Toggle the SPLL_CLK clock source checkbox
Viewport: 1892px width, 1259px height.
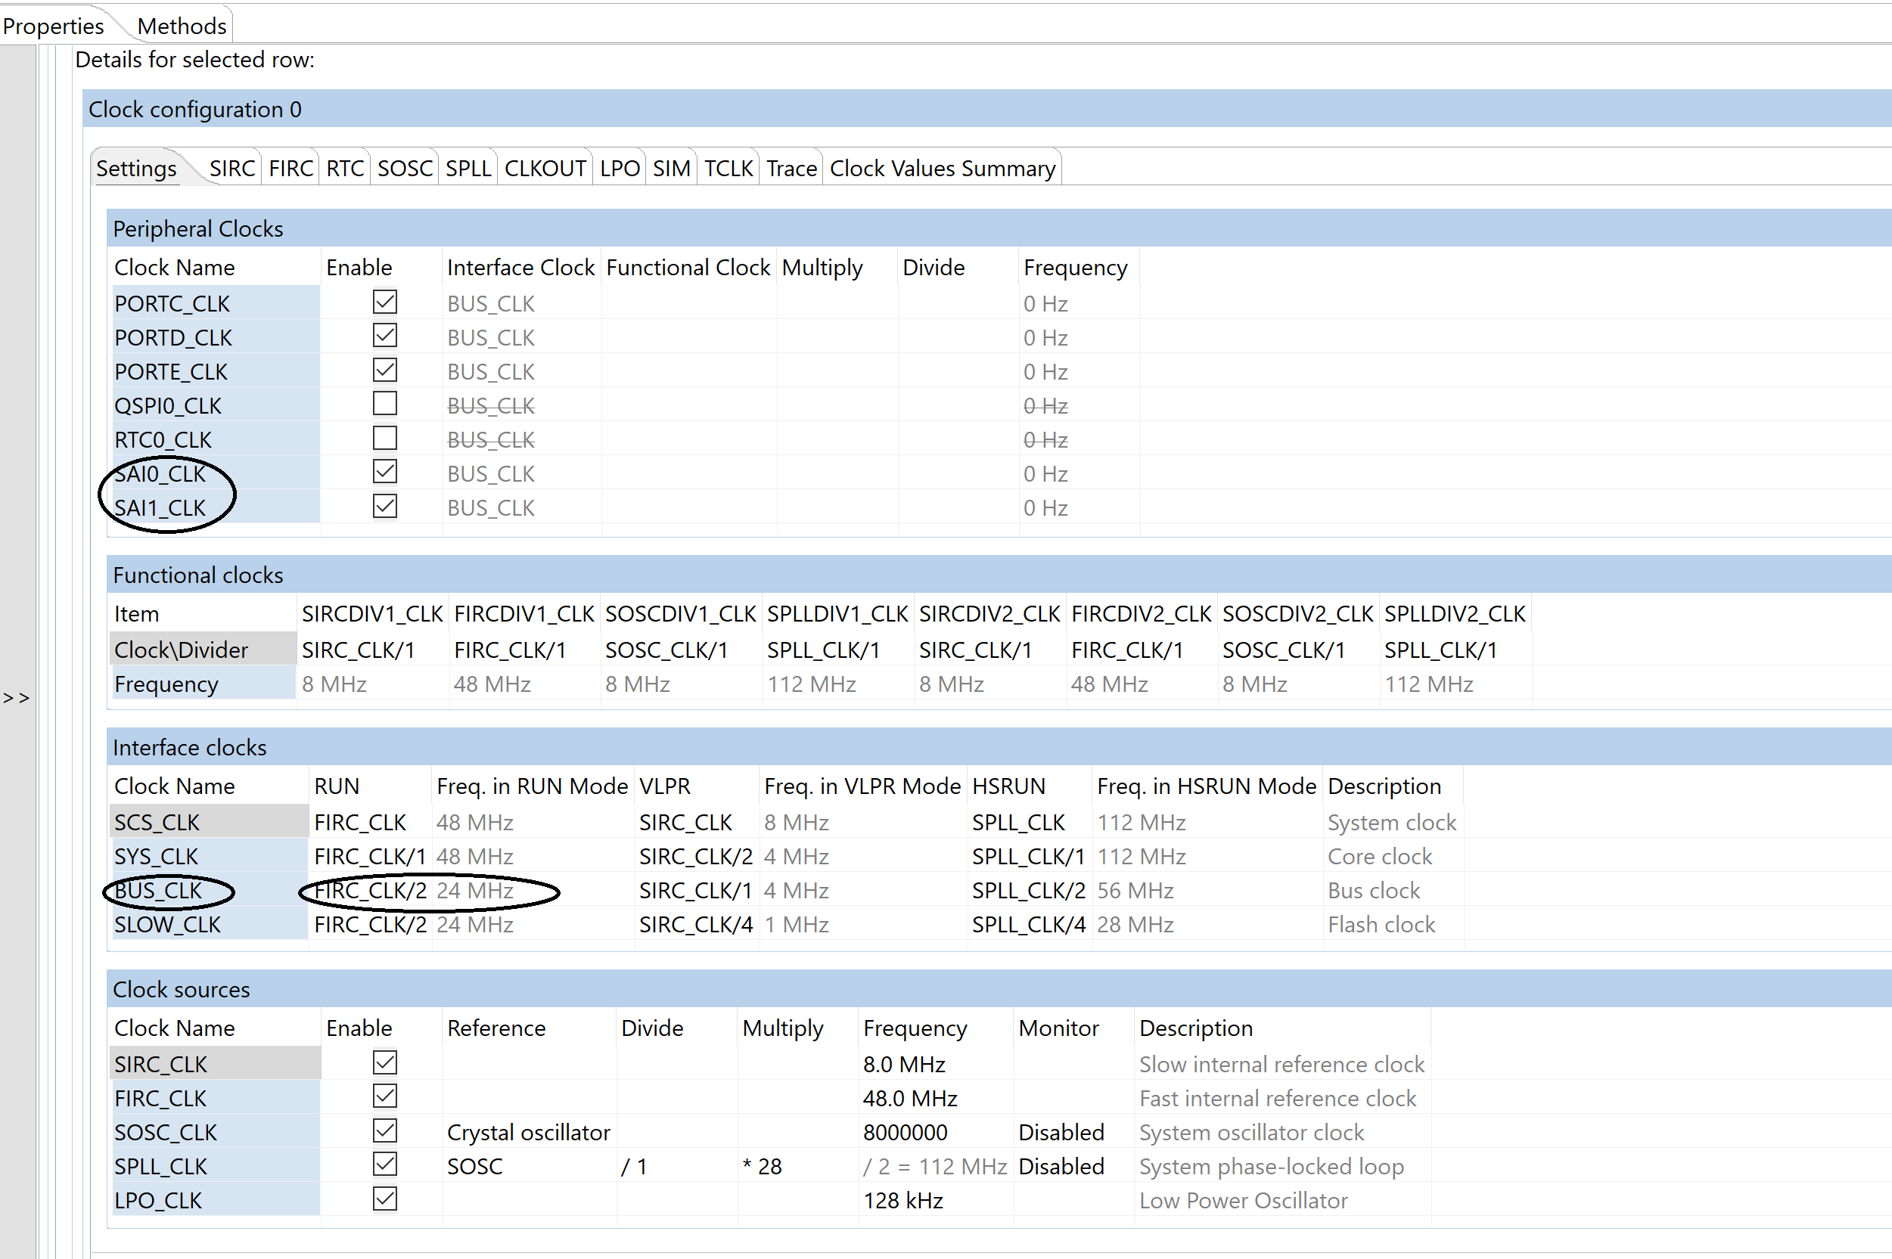point(384,1164)
